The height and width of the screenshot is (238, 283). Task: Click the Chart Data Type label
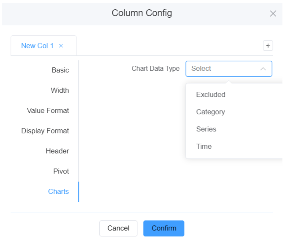[x=155, y=69]
